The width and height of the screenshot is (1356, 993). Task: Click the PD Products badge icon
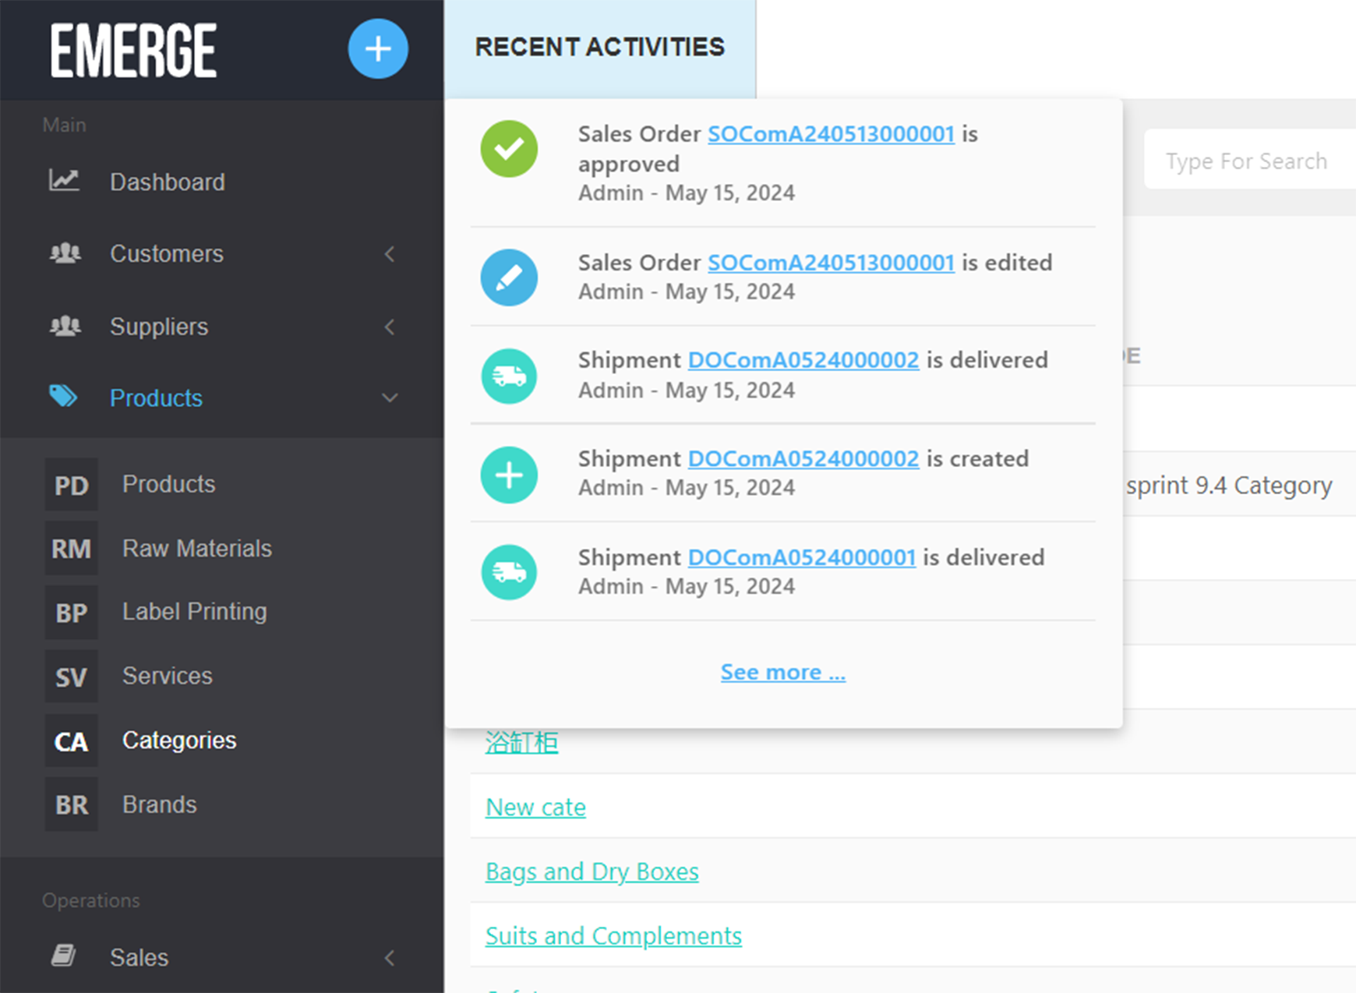[x=71, y=485]
